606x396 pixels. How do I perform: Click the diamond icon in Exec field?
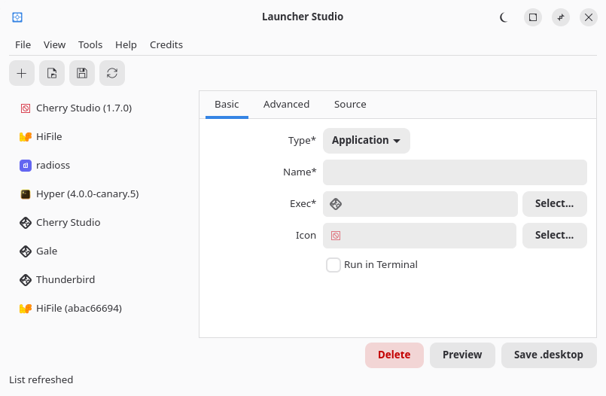(x=336, y=204)
